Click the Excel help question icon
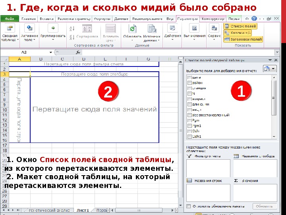286x215 pixels. point(254,18)
